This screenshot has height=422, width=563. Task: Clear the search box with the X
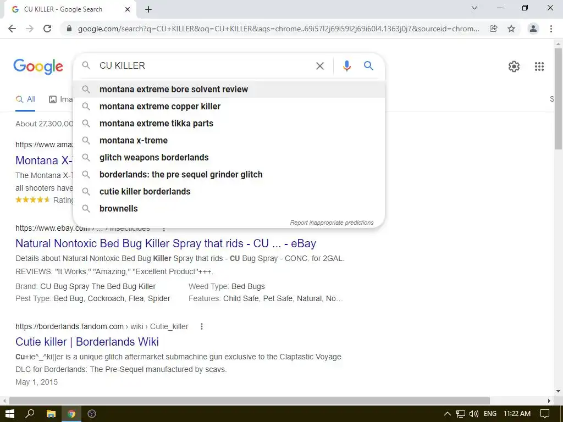[319, 66]
